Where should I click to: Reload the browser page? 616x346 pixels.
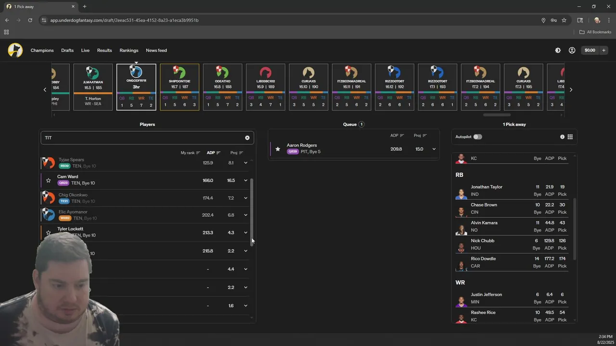pos(30,20)
